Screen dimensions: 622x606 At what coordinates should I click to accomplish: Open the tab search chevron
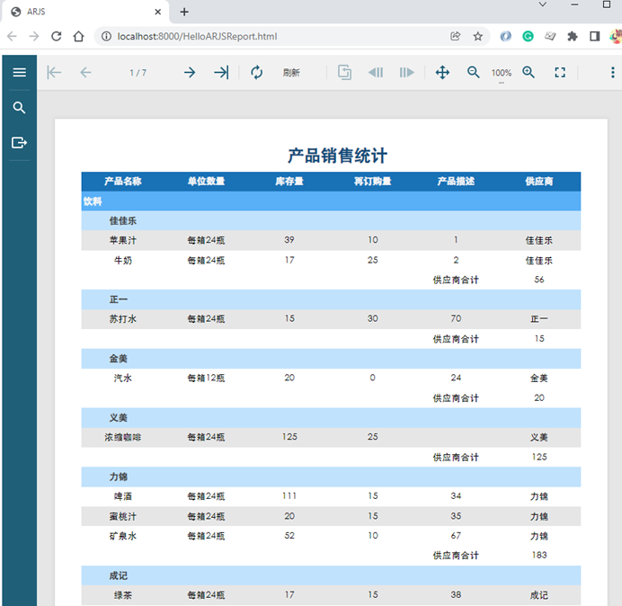[x=543, y=4]
